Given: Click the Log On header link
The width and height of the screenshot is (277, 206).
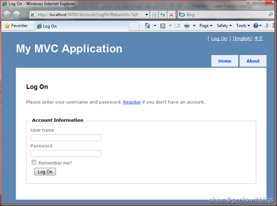Looking at the screenshot, I should (219, 39).
